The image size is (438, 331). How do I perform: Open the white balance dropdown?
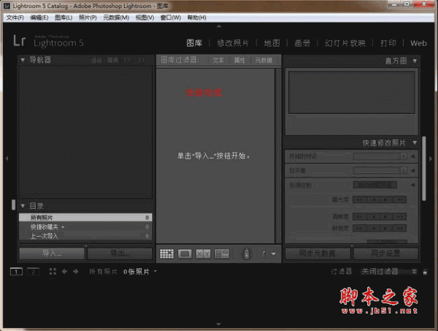point(380,170)
